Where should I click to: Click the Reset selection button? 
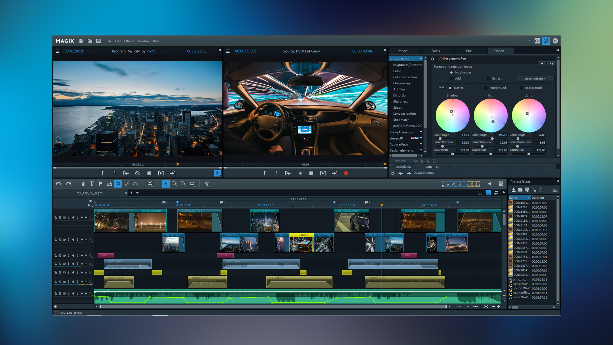tap(535, 79)
